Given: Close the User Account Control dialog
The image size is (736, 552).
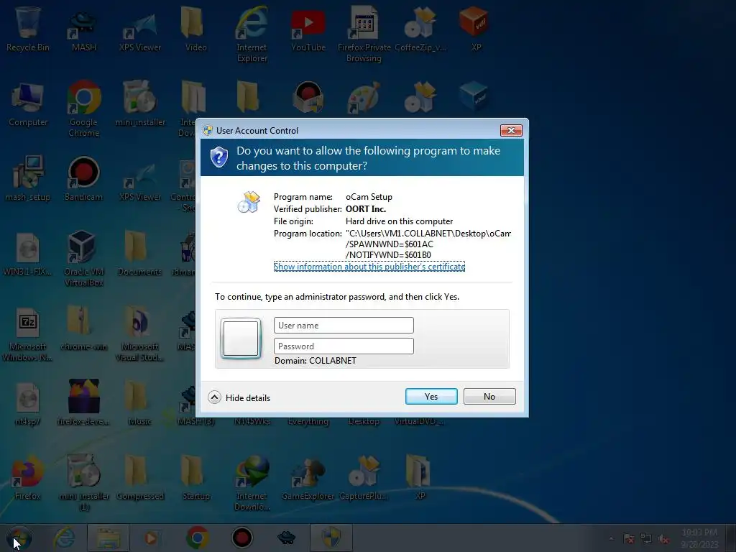Looking at the screenshot, I should pos(511,131).
